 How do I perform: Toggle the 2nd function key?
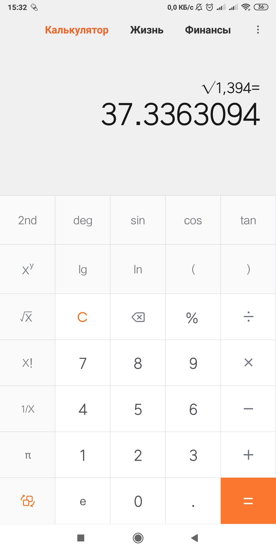tap(28, 220)
